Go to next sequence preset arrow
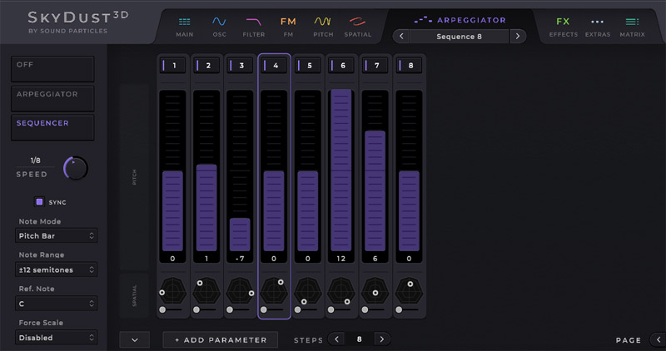 pyautogui.click(x=518, y=37)
